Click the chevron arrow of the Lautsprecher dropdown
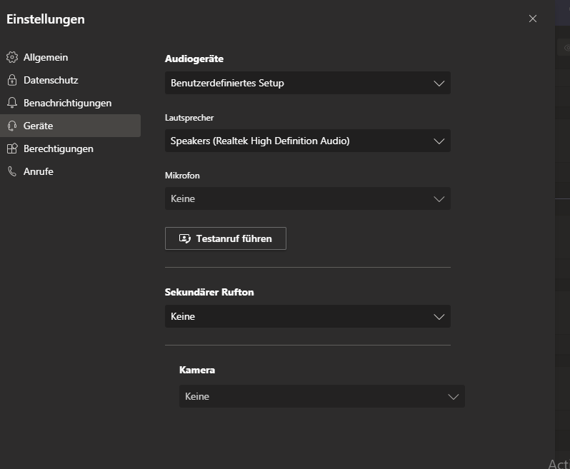Image resolution: width=570 pixels, height=469 pixels. coord(439,141)
